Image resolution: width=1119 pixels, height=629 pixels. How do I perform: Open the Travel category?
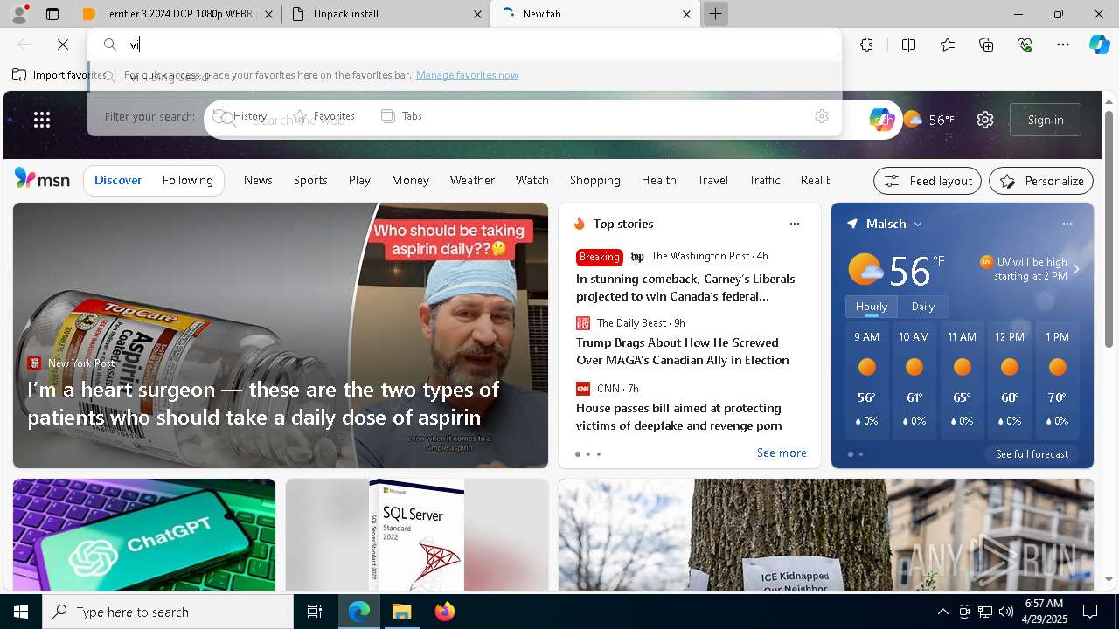tap(712, 180)
